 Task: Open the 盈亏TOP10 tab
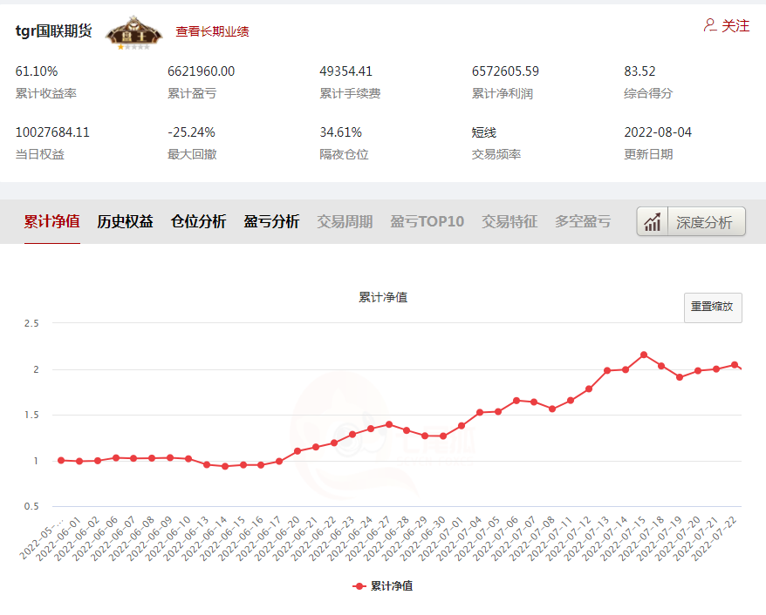point(426,221)
